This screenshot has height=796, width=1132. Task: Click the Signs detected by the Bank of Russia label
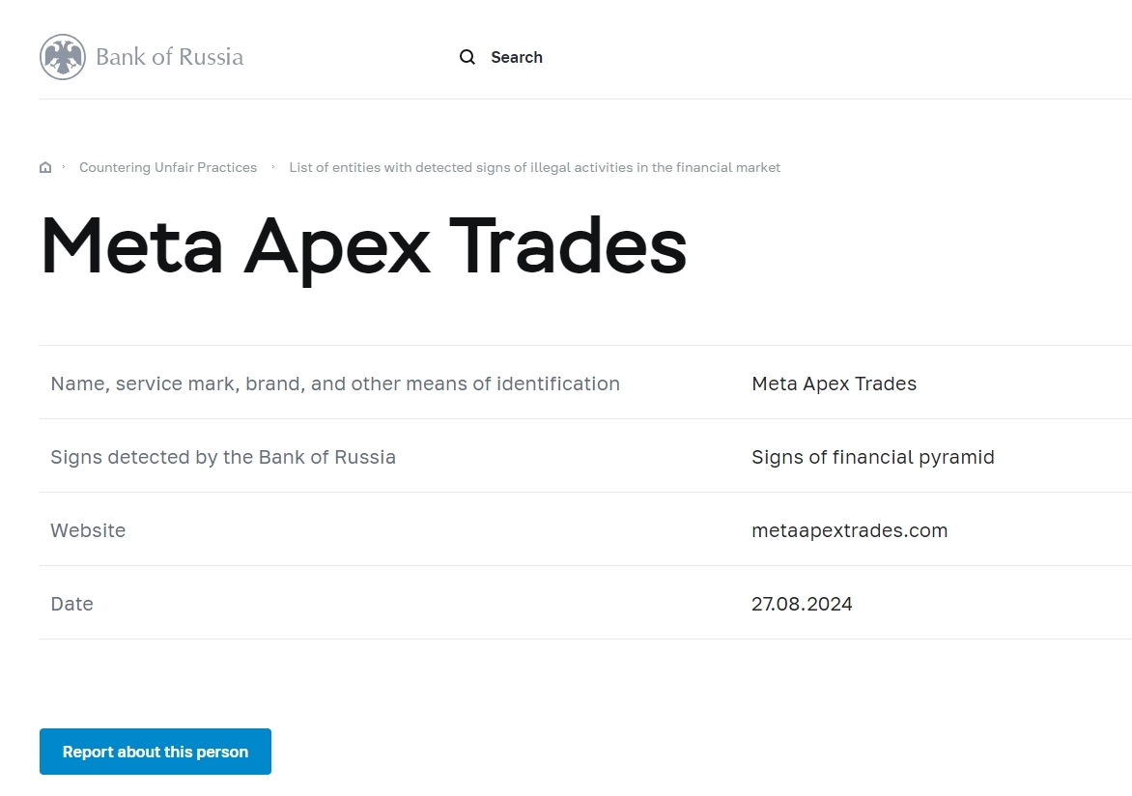coord(223,457)
